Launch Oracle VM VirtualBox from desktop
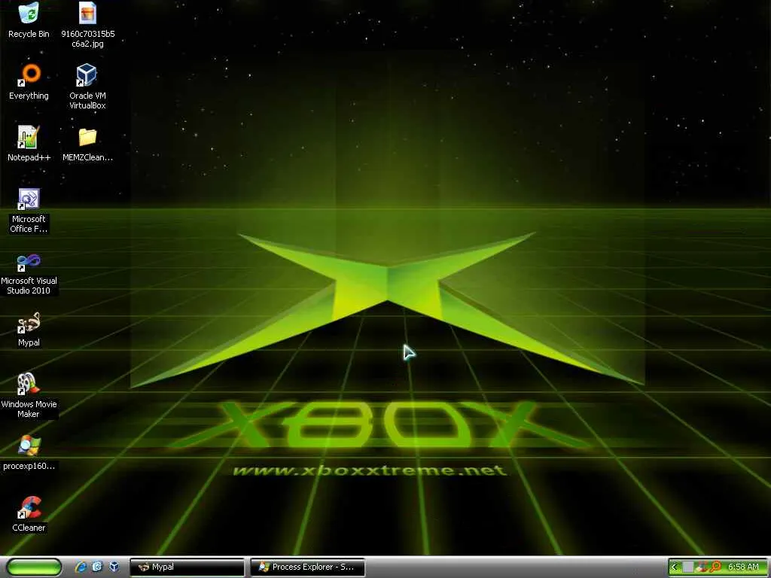 [x=87, y=86]
